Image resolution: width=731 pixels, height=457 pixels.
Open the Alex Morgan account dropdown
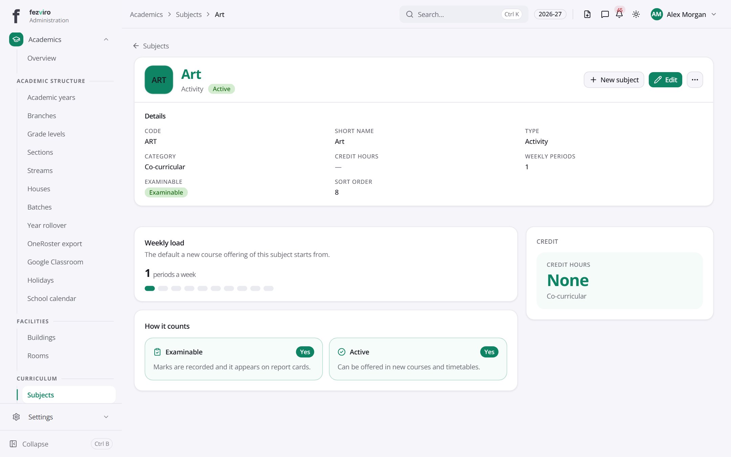pyautogui.click(x=684, y=14)
